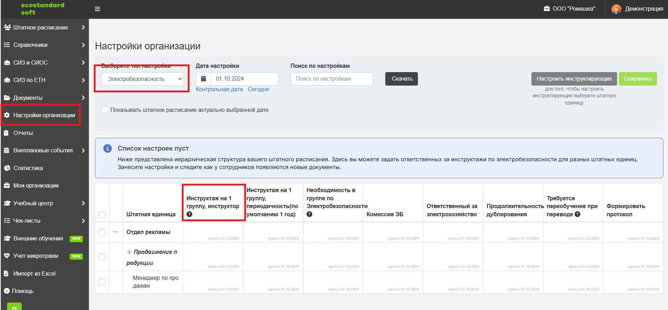Open the Электробезопасность settings type dropdown
Screen dimensions: 668x310
143,79
